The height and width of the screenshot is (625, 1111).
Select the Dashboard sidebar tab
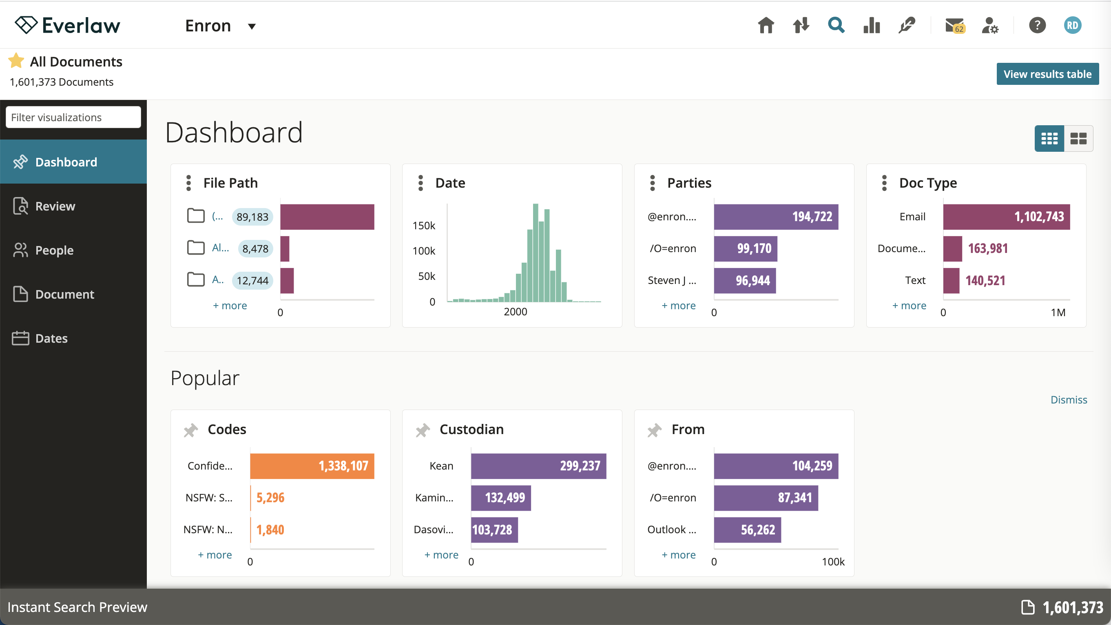click(73, 162)
